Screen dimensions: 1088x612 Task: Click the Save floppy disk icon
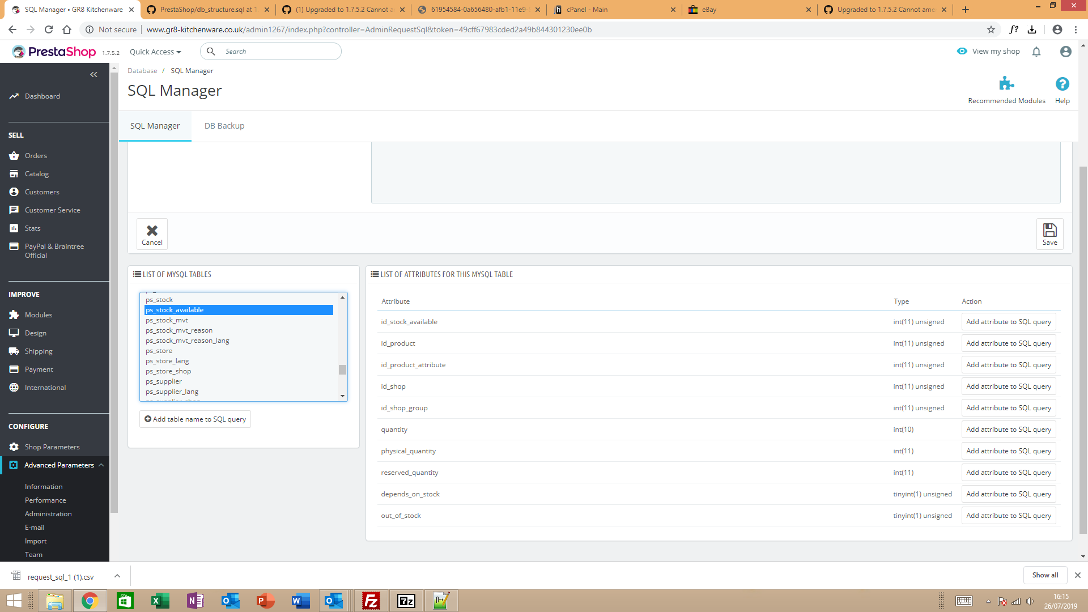point(1049,230)
